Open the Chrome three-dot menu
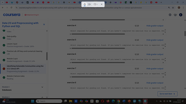Viewport: 186px width, 104px height. click(183, 8)
